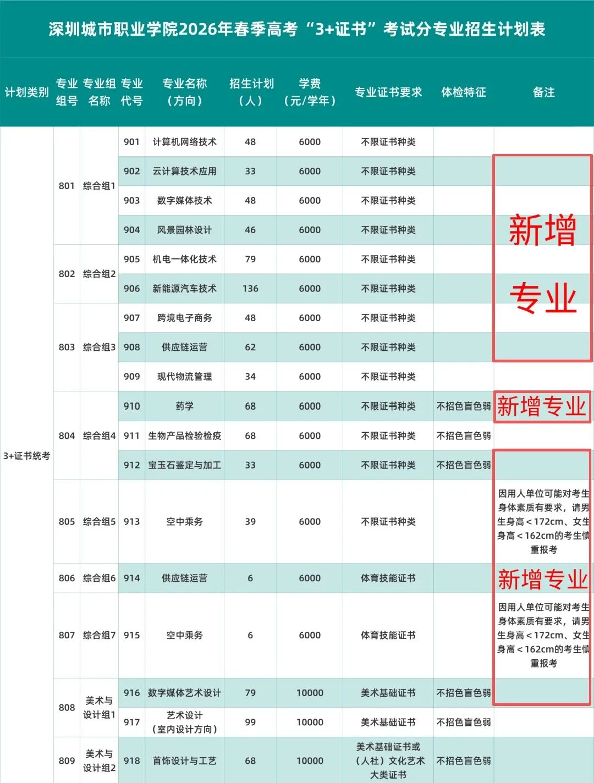Viewport: 594px width, 783px height.
Task: Select the 专业证书要求 column header
Action: pyautogui.click(x=388, y=92)
